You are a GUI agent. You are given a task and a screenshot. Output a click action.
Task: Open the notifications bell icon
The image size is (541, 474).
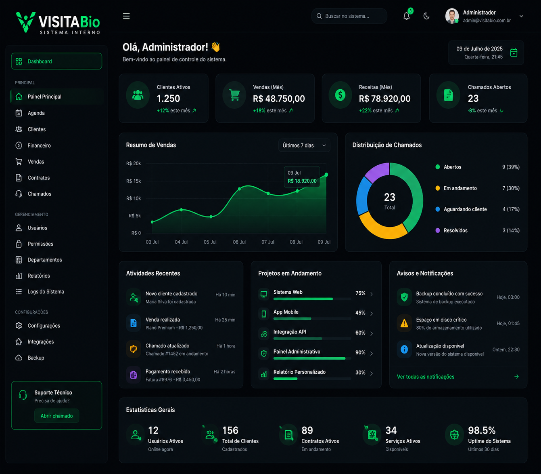click(407, 16)
